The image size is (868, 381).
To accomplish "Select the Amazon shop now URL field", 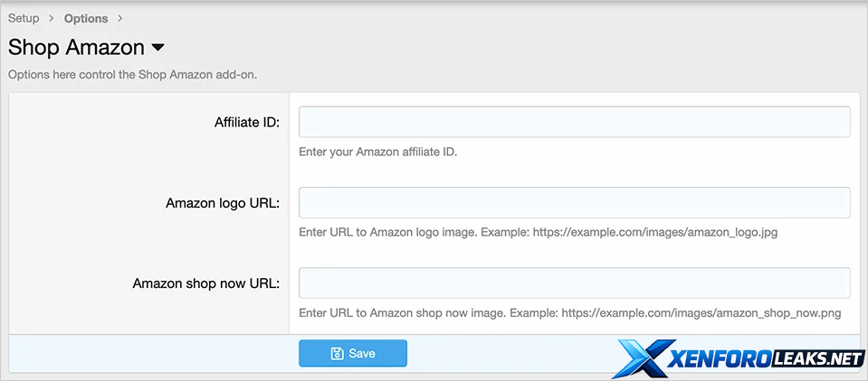I will [574, 283].
